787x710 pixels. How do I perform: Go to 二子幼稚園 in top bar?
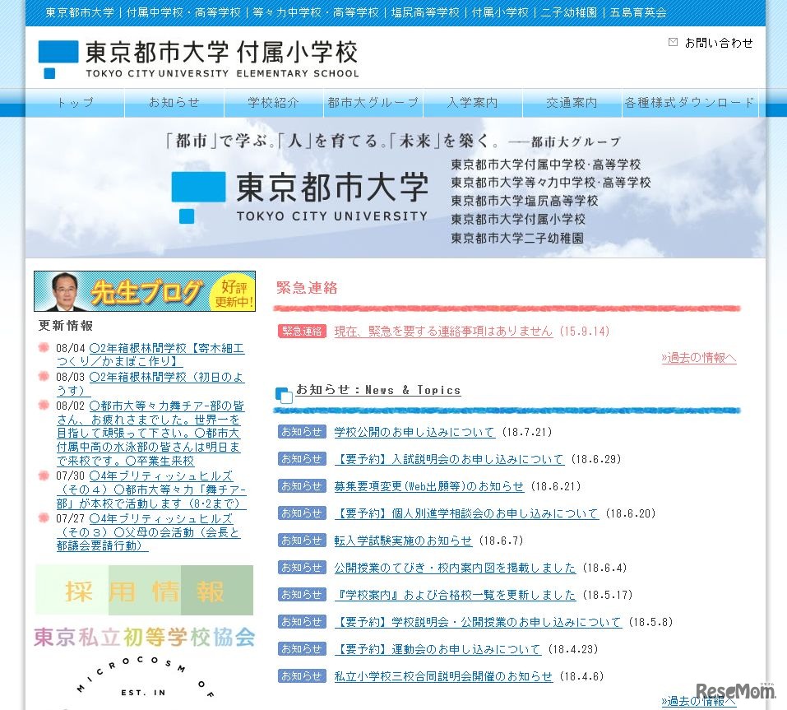point(569,12)
